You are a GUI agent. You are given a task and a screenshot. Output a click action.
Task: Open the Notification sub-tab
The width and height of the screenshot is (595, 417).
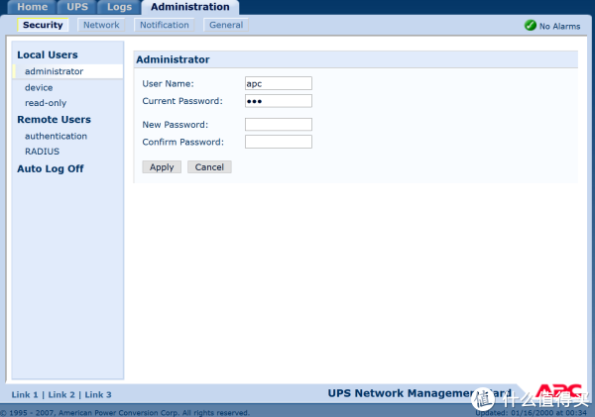click(x=165, y=25)
